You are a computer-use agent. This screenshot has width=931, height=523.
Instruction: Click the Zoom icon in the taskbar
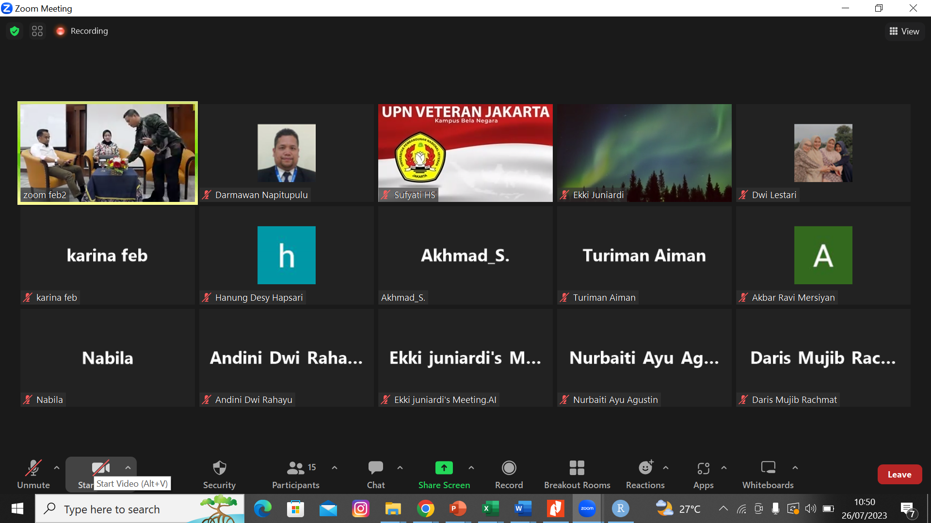pos(587,508)
